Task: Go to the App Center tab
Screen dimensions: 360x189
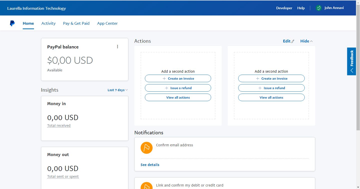Action: [107, 23]
